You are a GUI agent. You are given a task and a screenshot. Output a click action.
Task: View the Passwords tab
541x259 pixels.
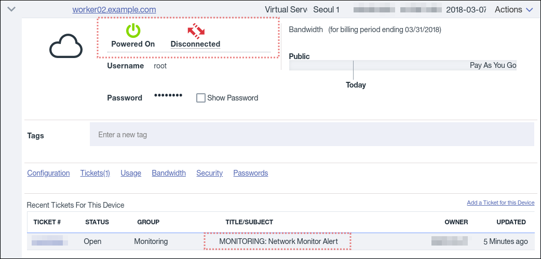tap(251, 173)
